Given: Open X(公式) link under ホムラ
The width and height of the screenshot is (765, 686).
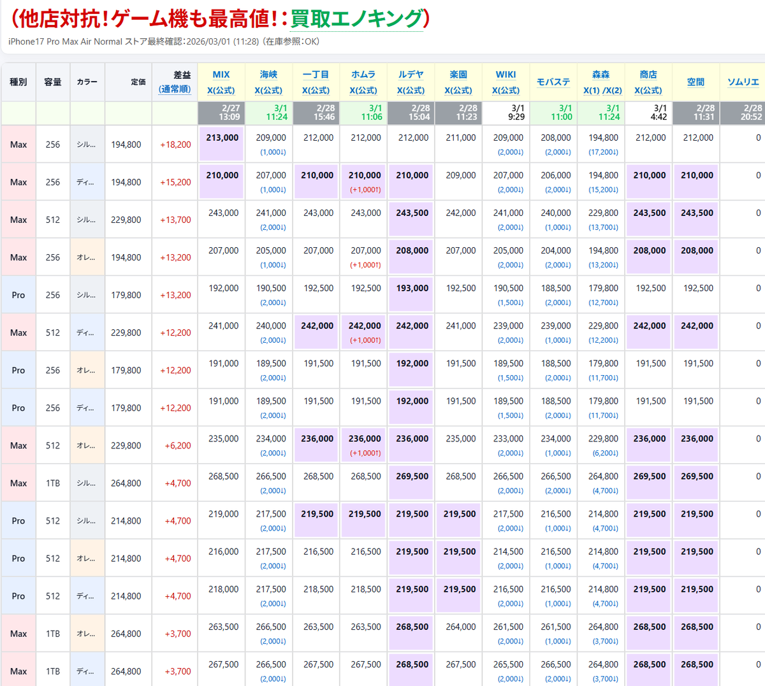Looking at the screenshot, I should [x=363, y=90].
